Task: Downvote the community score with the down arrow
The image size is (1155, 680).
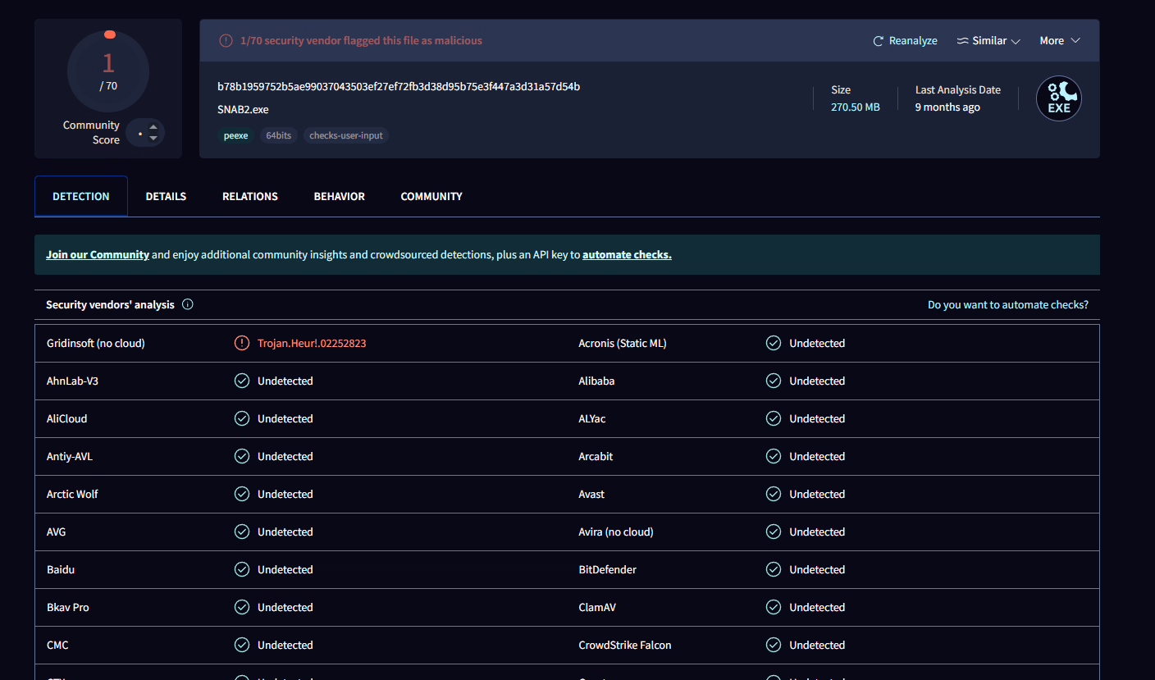Action: point(153,139)
